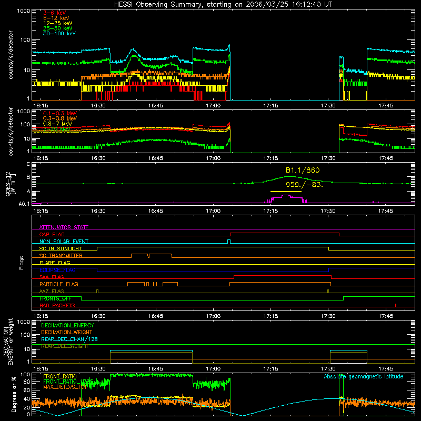Click the 17:00 tick label under the Flags panel

click(x=213, y=316)
